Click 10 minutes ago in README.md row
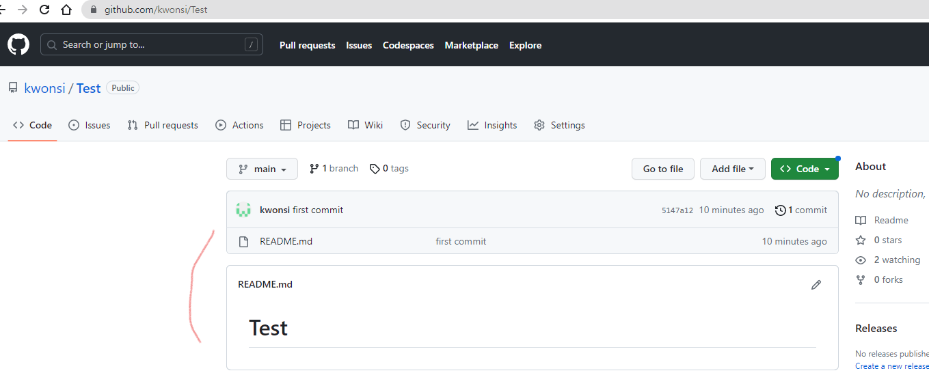 tap(794, 241)
